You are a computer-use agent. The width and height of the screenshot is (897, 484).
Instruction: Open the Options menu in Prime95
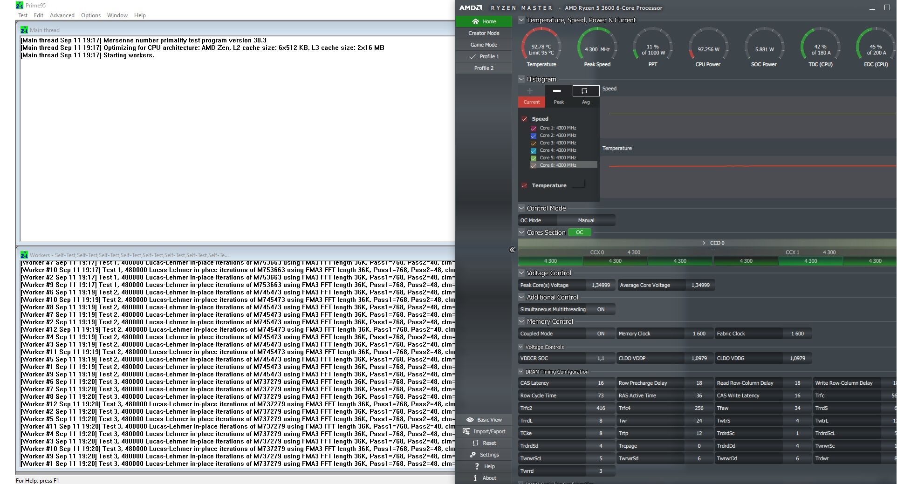(x=91, y=15)
